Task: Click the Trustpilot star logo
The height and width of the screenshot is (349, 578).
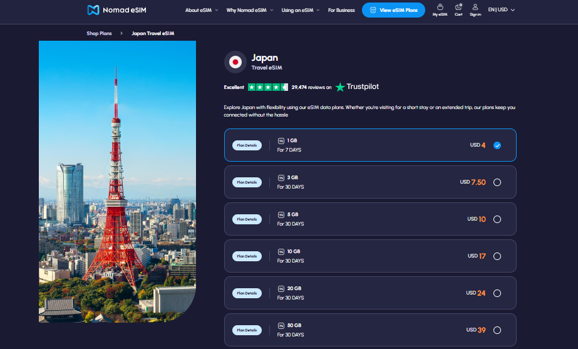Action: [340, 87]
